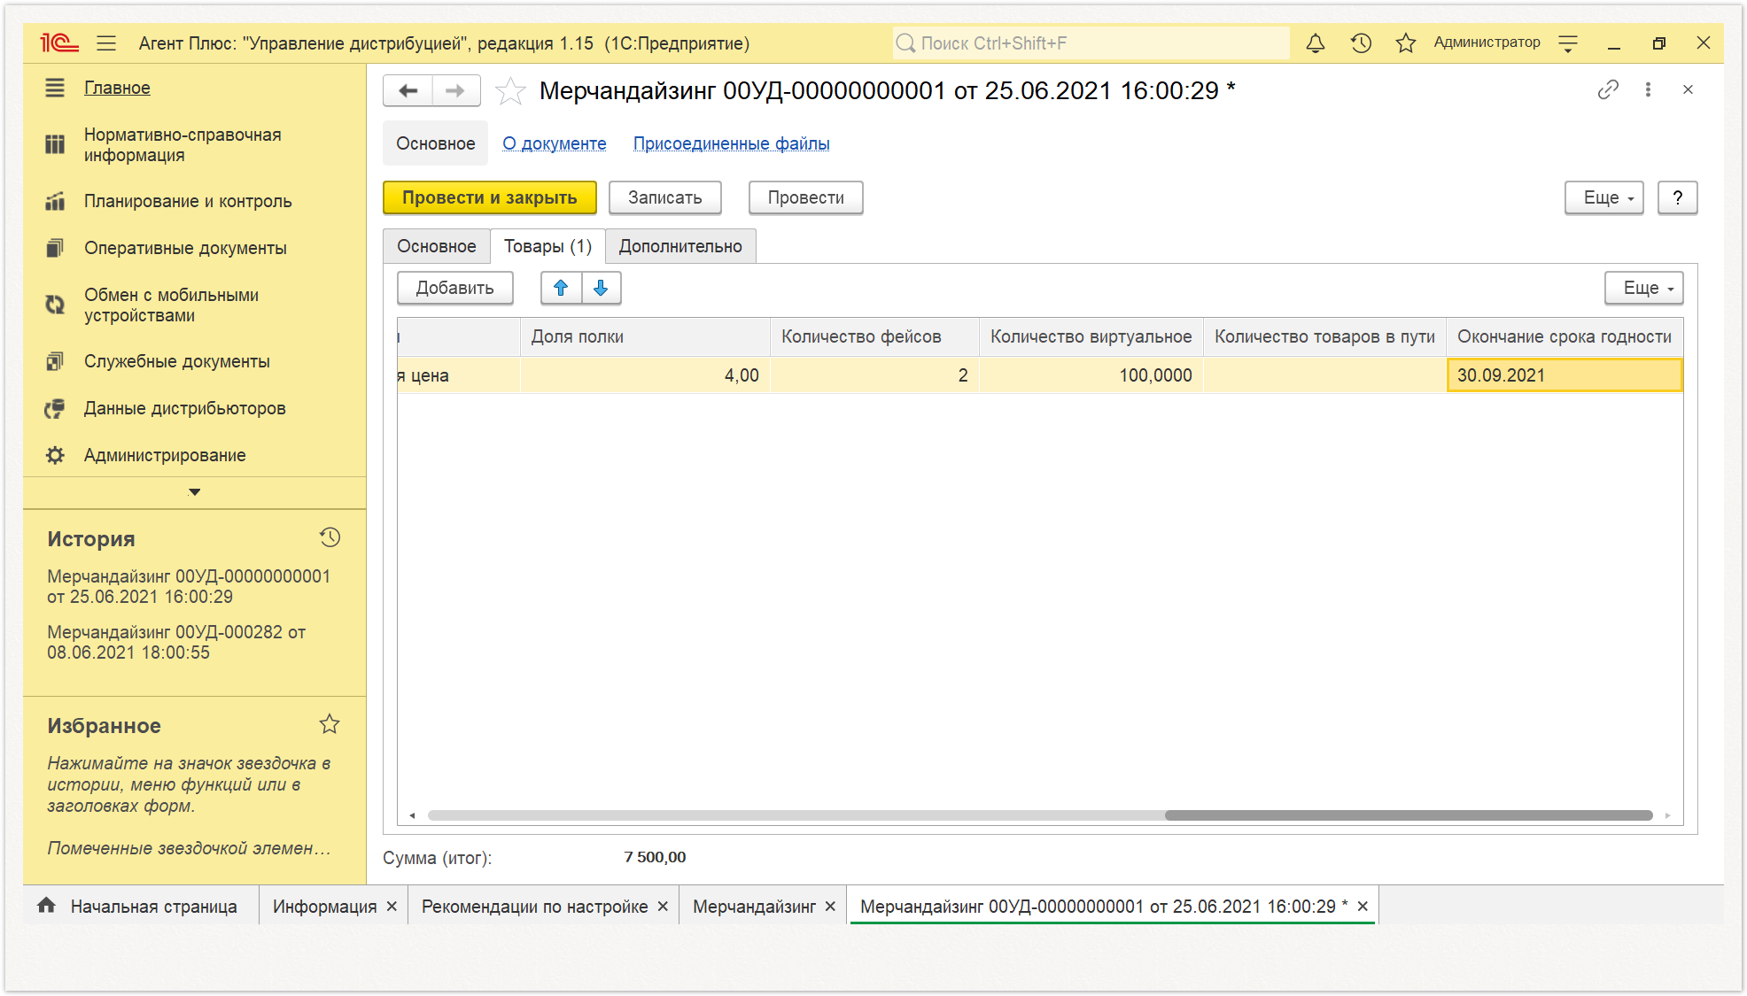
Task: Select Количество виртуальное cell 100,0000
Action: coord(1091,374)
